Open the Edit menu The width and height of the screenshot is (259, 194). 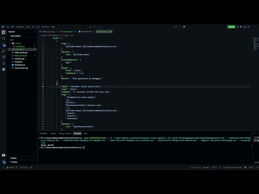(x=13, y=27)
